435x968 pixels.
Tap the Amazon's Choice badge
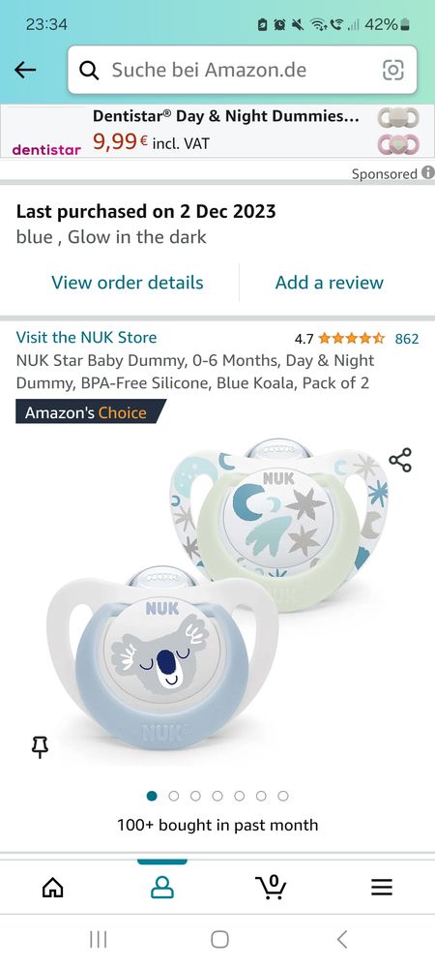tap(91, 412)
